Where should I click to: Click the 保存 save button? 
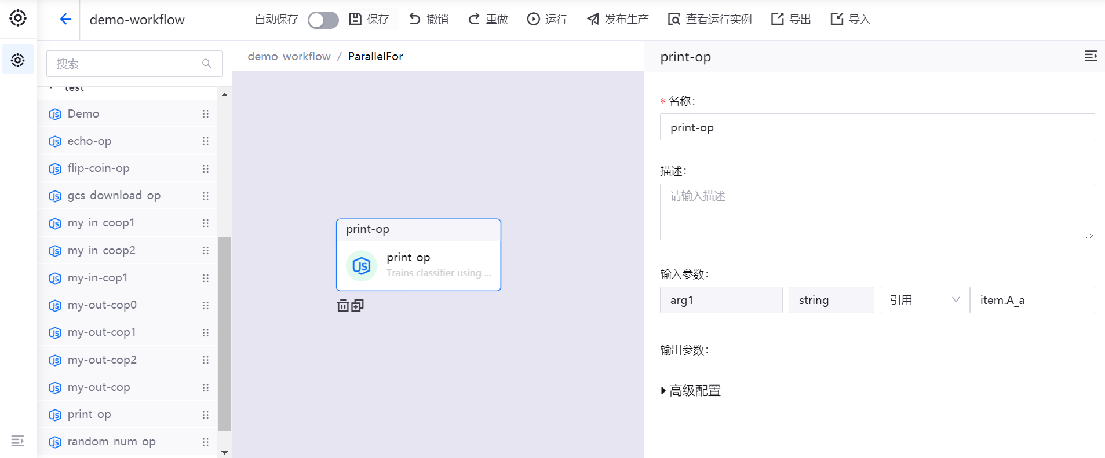(x=369, y=19)
